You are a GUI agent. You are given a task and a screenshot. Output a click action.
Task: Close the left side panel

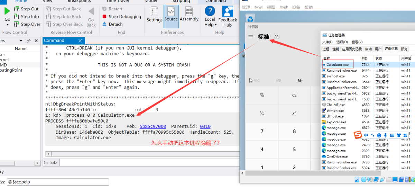click(x=36, y=41)
